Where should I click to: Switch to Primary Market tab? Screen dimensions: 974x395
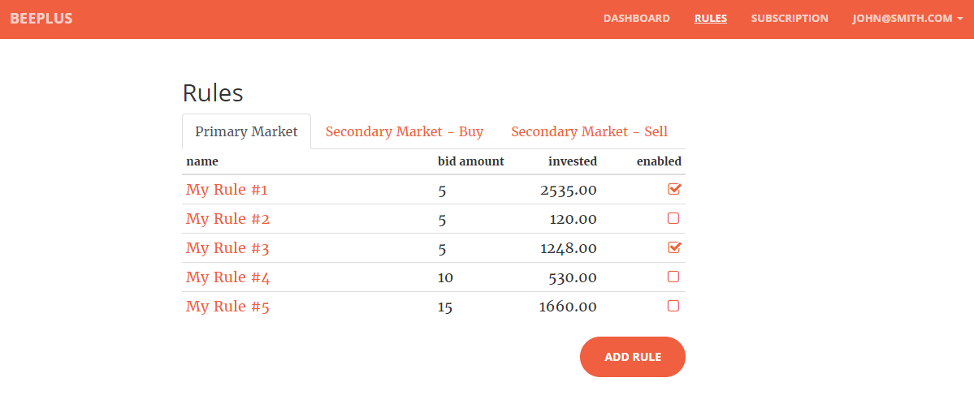246,131
